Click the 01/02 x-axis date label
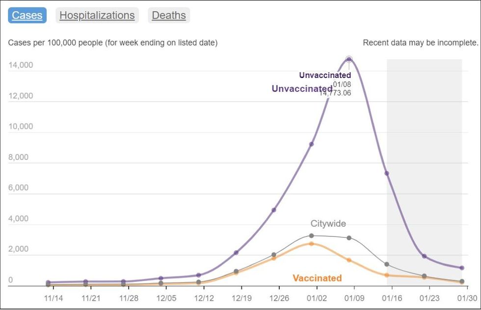Image resolution: width=481 pixels, height=310 pixels. (x=317, y=298)
